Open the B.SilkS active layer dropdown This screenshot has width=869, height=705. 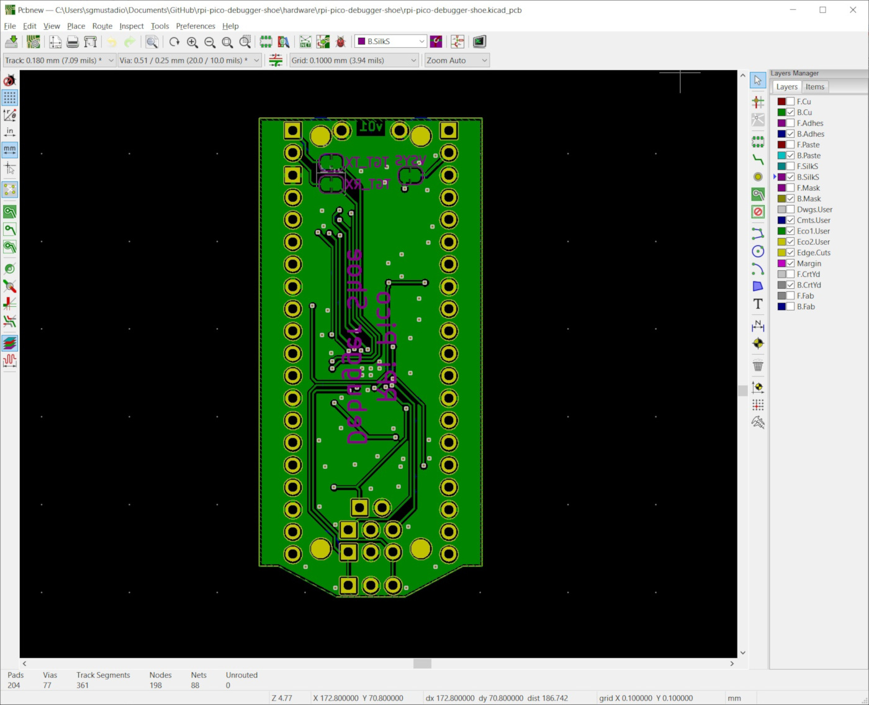click(x=390, y=42)
